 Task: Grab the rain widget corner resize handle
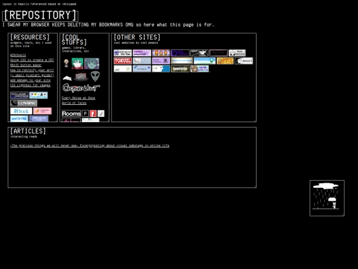pos(343,215)
